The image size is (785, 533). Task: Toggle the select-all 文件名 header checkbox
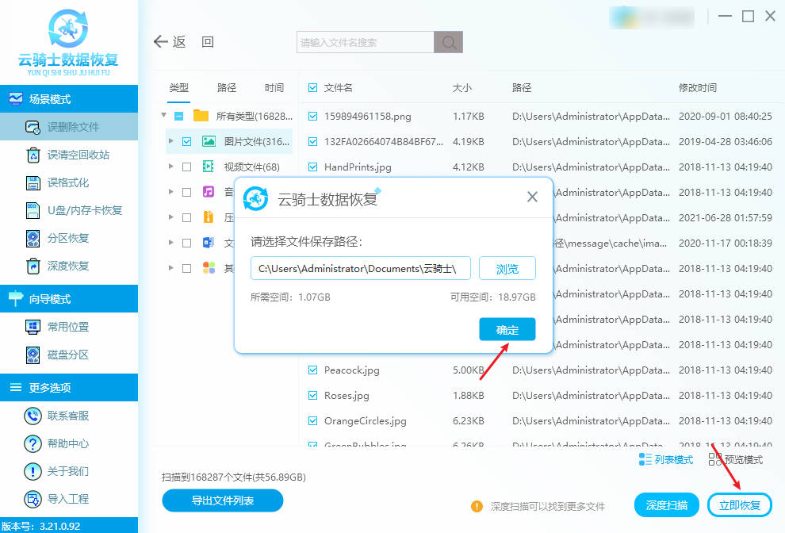pos(313,88)
